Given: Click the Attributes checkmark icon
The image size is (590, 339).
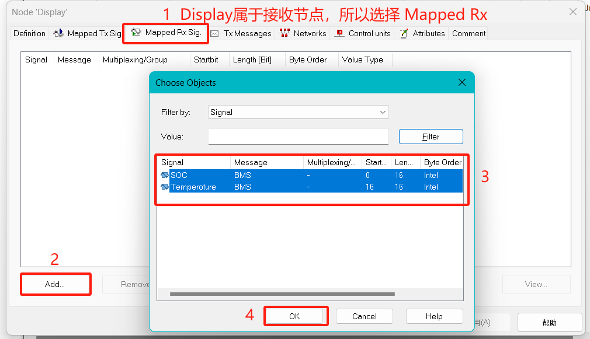Looking at the screenshot, I should (403, 33).
